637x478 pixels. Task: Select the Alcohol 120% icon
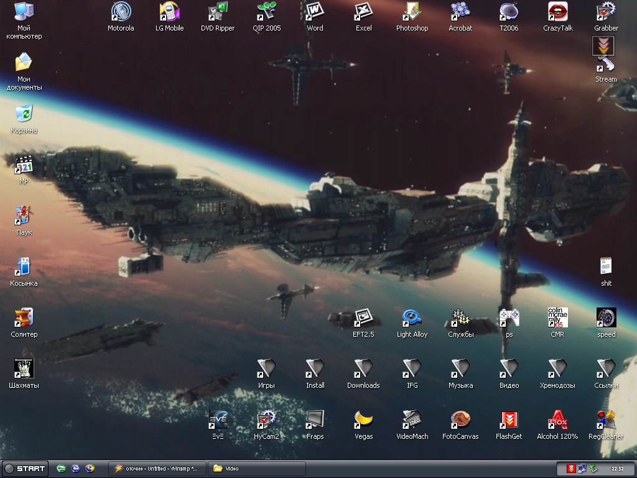click(x=557, y=419)
